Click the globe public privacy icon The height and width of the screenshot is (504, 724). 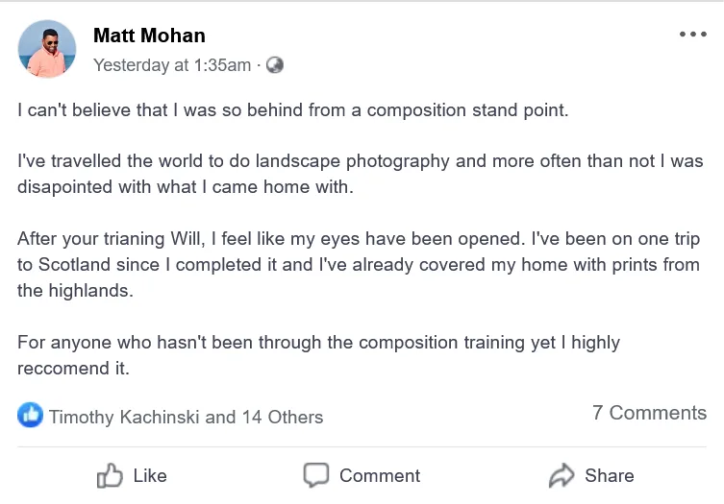(x=274, y=65)
